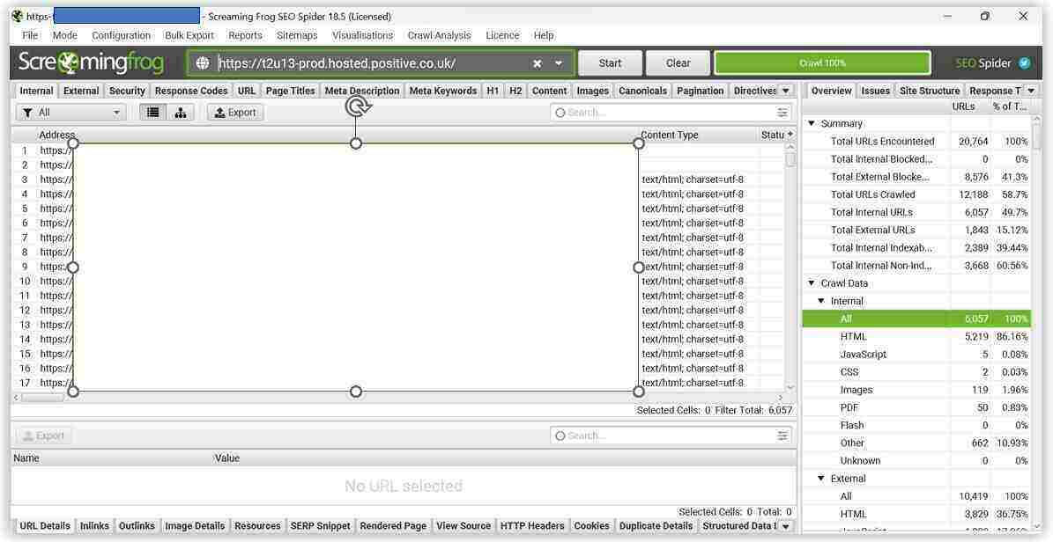Open the HTTP Headers bottom tab
The image size is (1053, 542).
[x=532, y=526]
